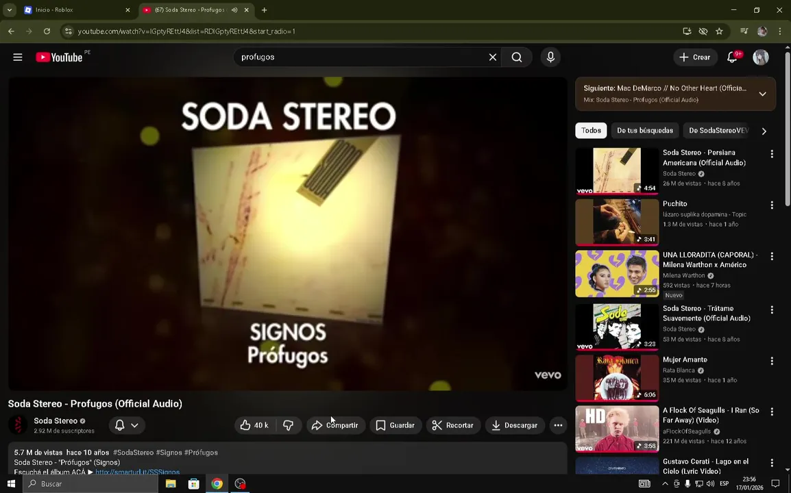The width and height of the screenshot is (791, 493).
Task: Download the video with Descargar
Action: [515, 425]
